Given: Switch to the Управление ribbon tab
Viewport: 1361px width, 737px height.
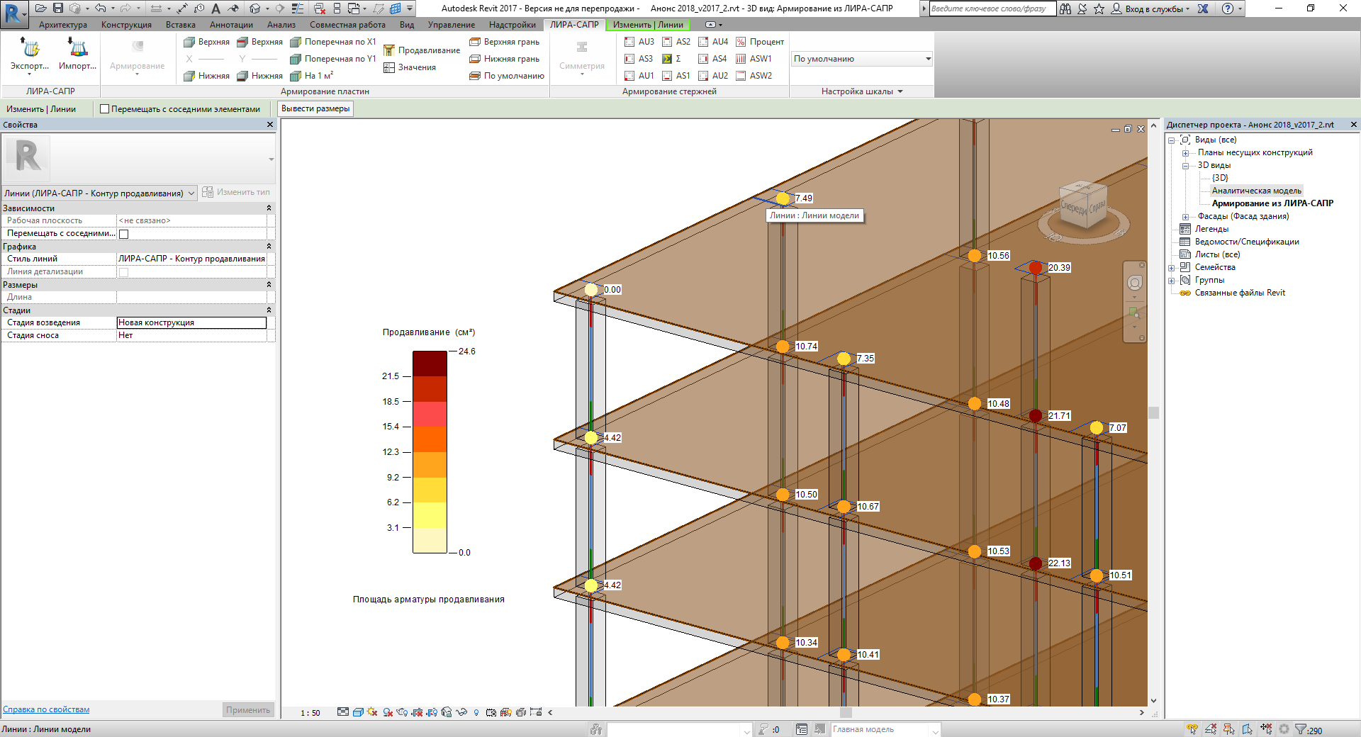Looking at the screenshot, I should 451,25.
